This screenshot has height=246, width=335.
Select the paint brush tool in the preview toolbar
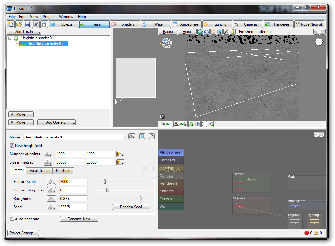coord(226,32)
